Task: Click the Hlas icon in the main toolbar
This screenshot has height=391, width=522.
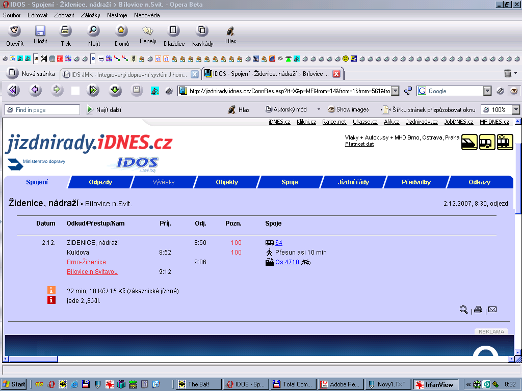Action: click(x=230, y=31)
